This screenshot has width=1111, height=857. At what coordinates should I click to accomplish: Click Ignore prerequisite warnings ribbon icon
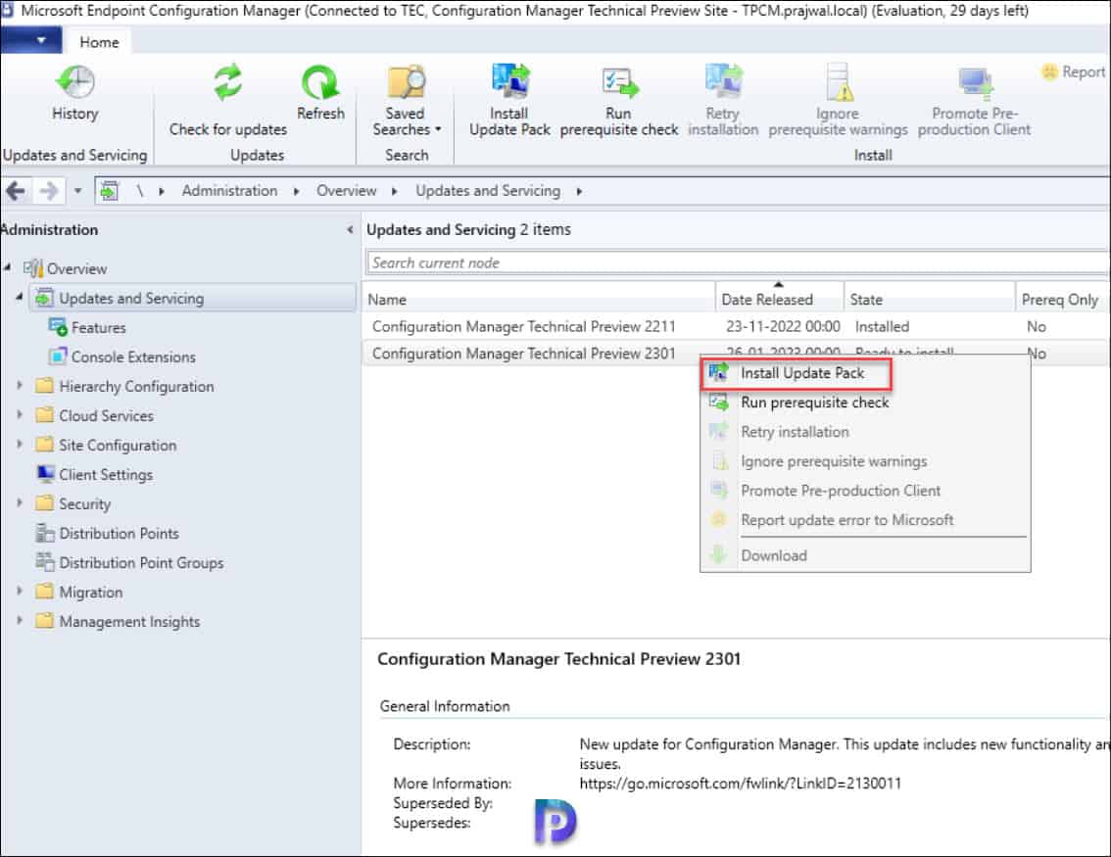(x=839, y=81)
